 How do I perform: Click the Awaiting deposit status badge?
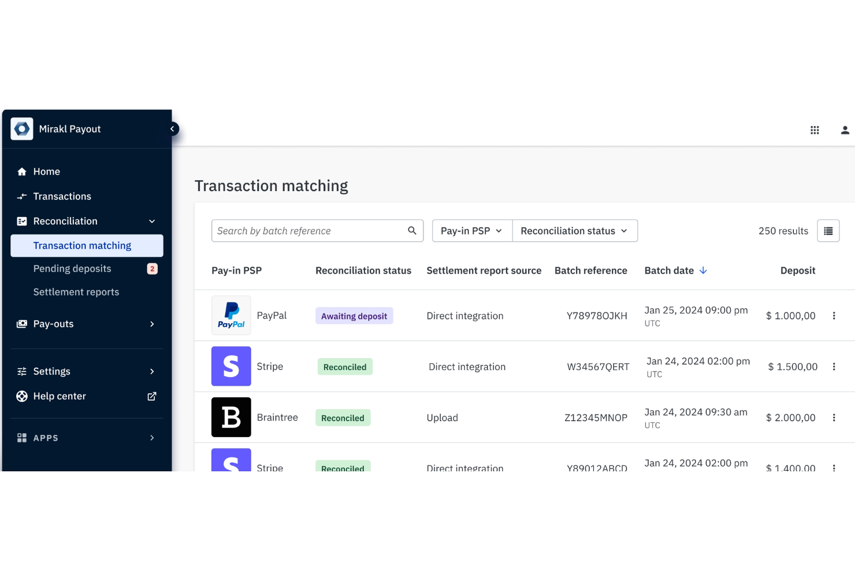click(354, 316)
